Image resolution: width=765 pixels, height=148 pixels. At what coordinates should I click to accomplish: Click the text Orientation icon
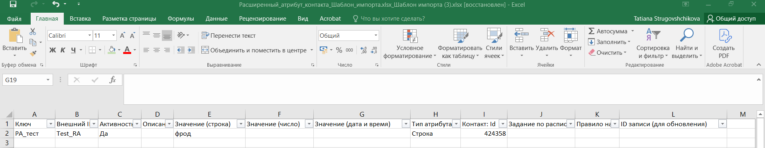point(181,35)
